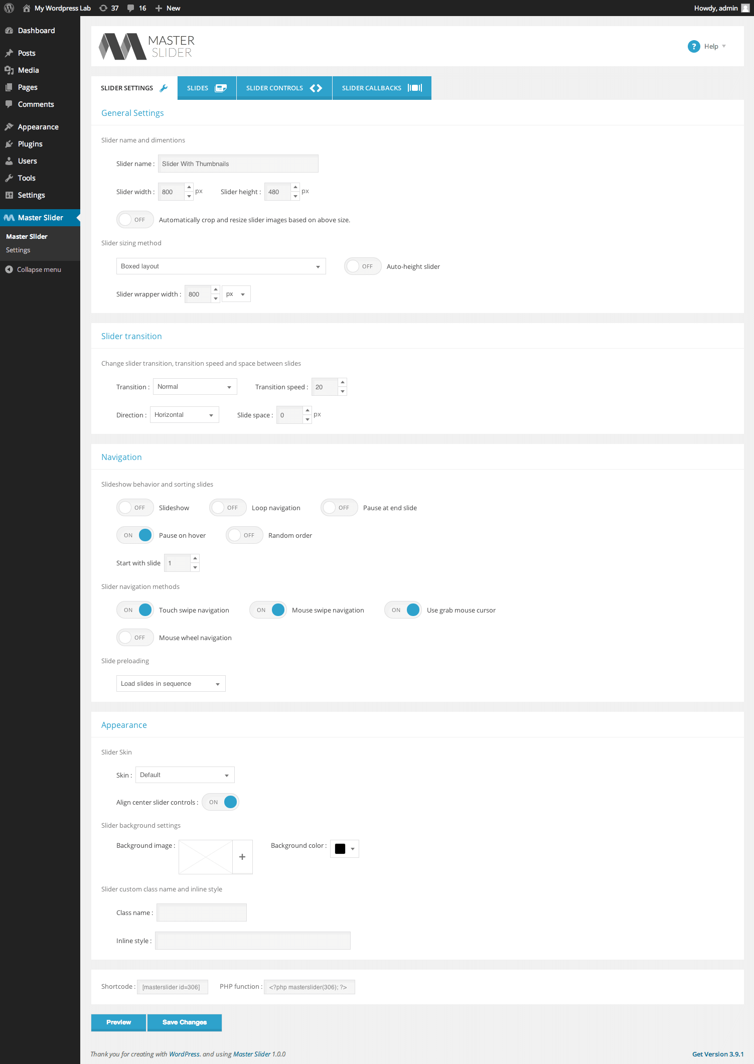Viewport: 754px width, 1064px height.
Task: Click the Save Changes button
Action: tap(185, 1022)
